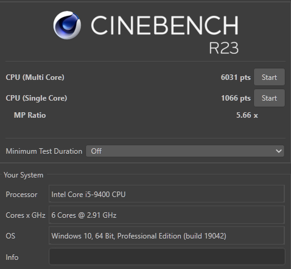
Task: Select the 5.66 x MP Ratio value
Action: (x=247, y=115)
